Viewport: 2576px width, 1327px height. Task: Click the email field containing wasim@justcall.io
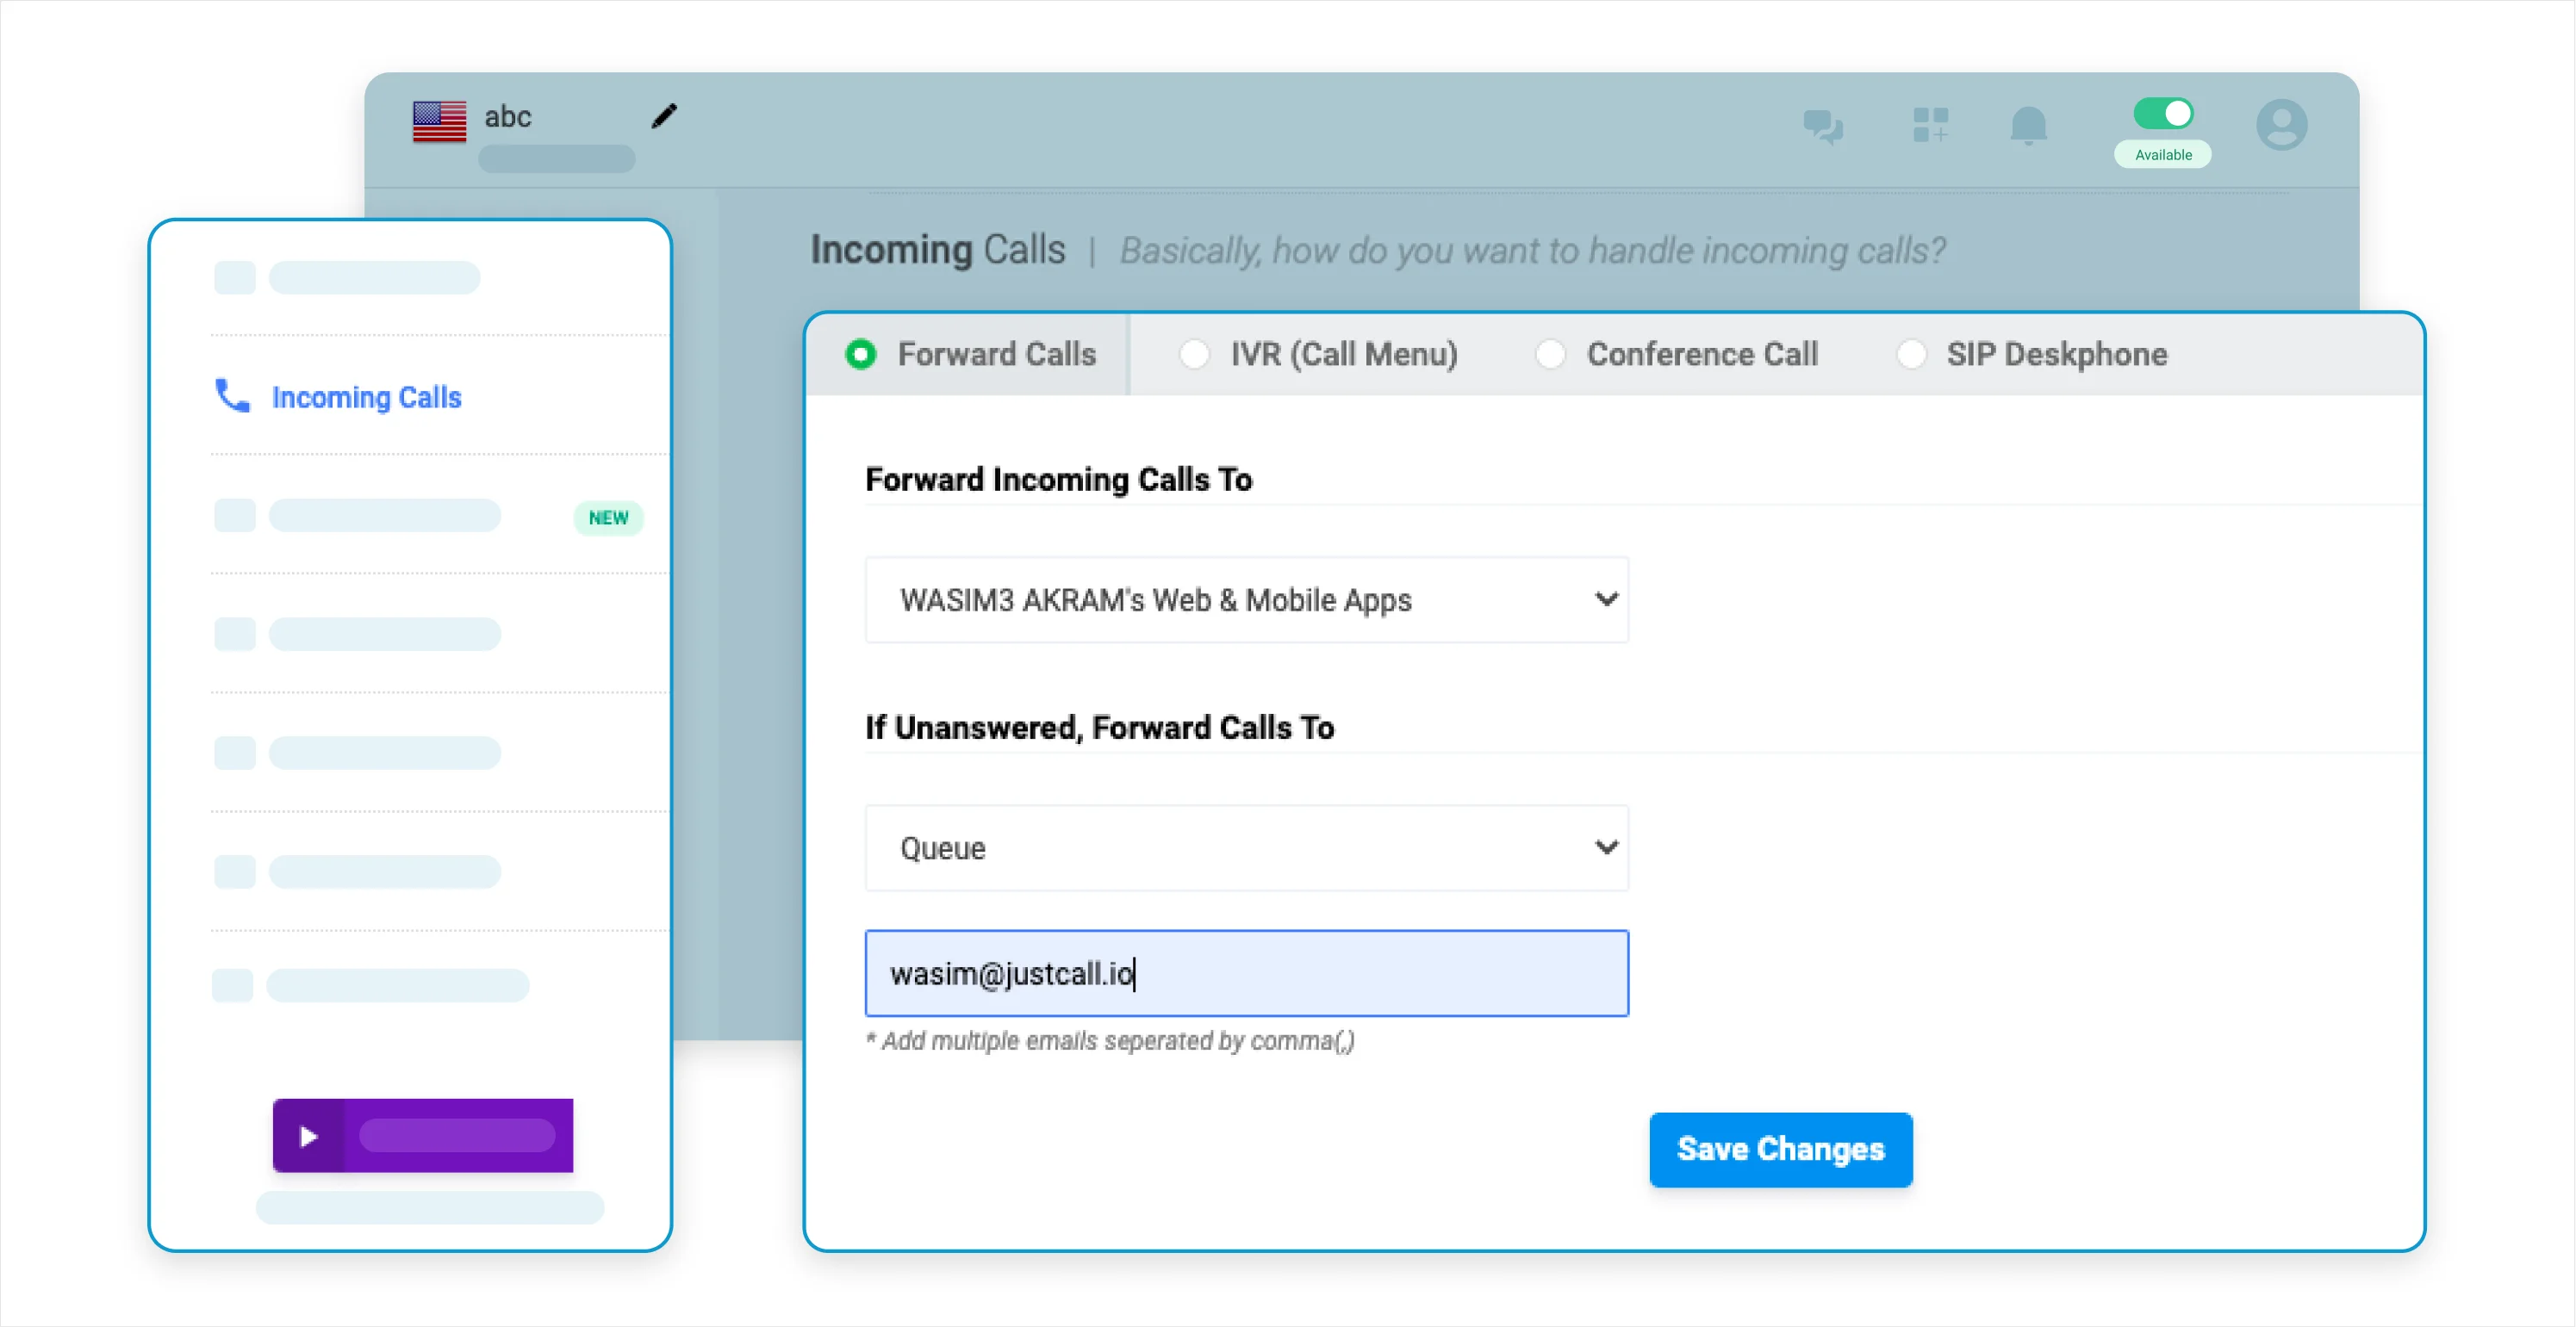pos(1246,974)
